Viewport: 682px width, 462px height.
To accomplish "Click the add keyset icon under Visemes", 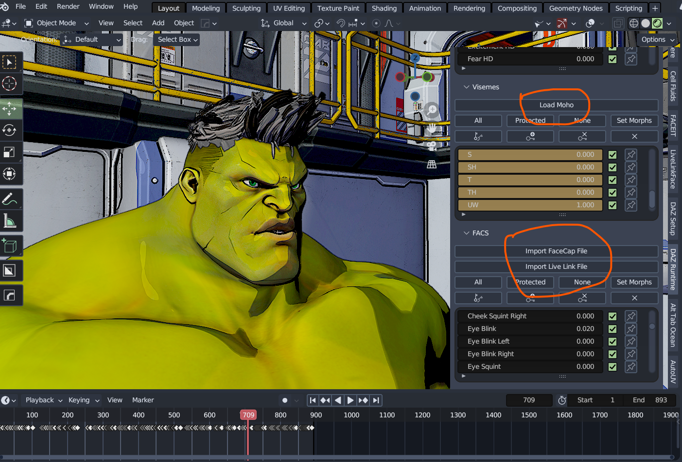I will [478, 136].
